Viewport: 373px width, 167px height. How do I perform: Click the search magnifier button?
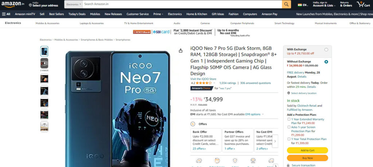tap(286, 4)
